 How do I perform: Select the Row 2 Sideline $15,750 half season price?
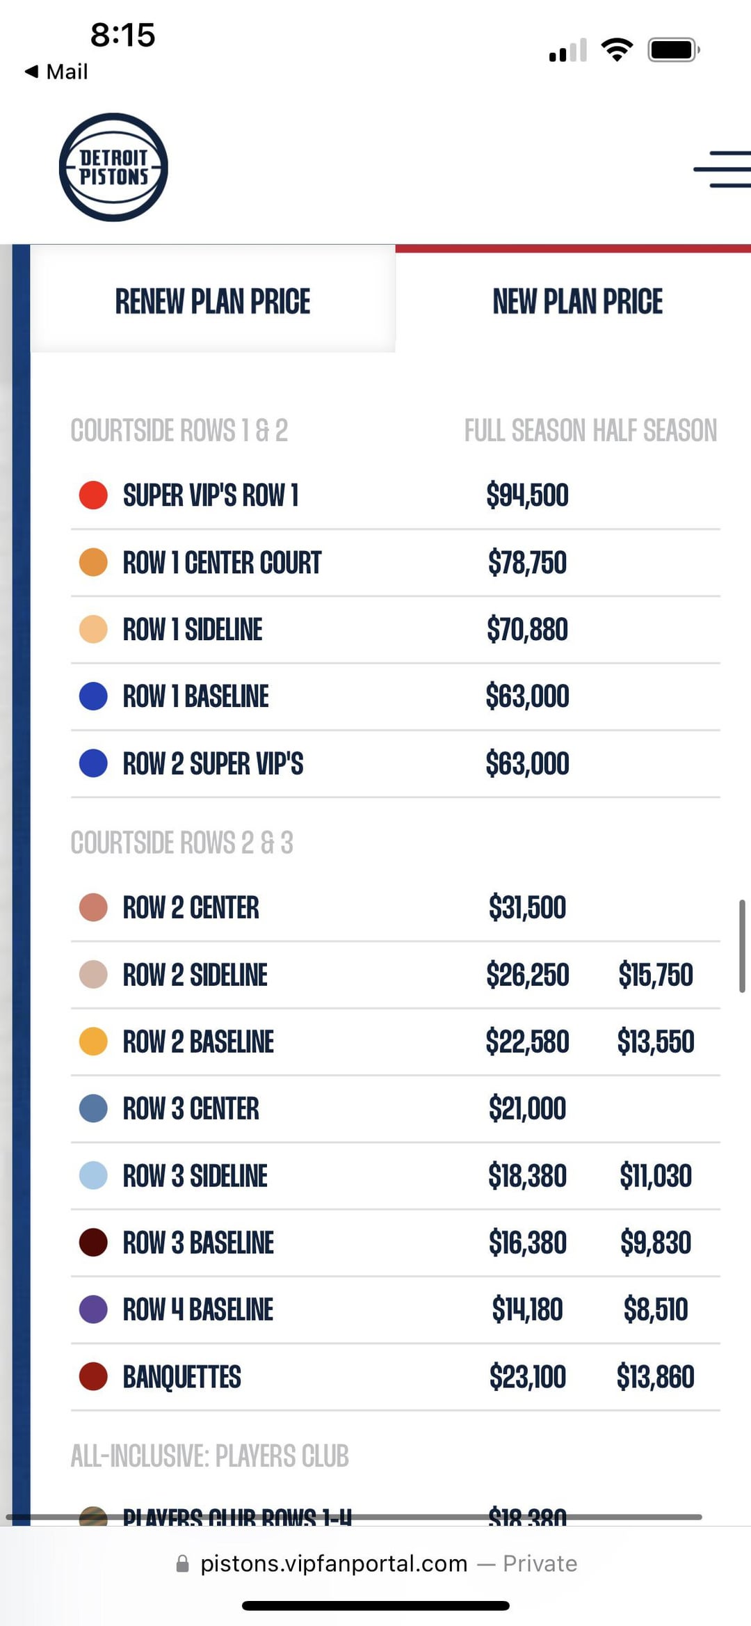tap(655, 975)
